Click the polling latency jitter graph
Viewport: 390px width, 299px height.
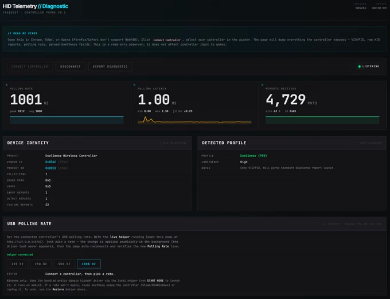pyautogui.click(x=194, y=120)
